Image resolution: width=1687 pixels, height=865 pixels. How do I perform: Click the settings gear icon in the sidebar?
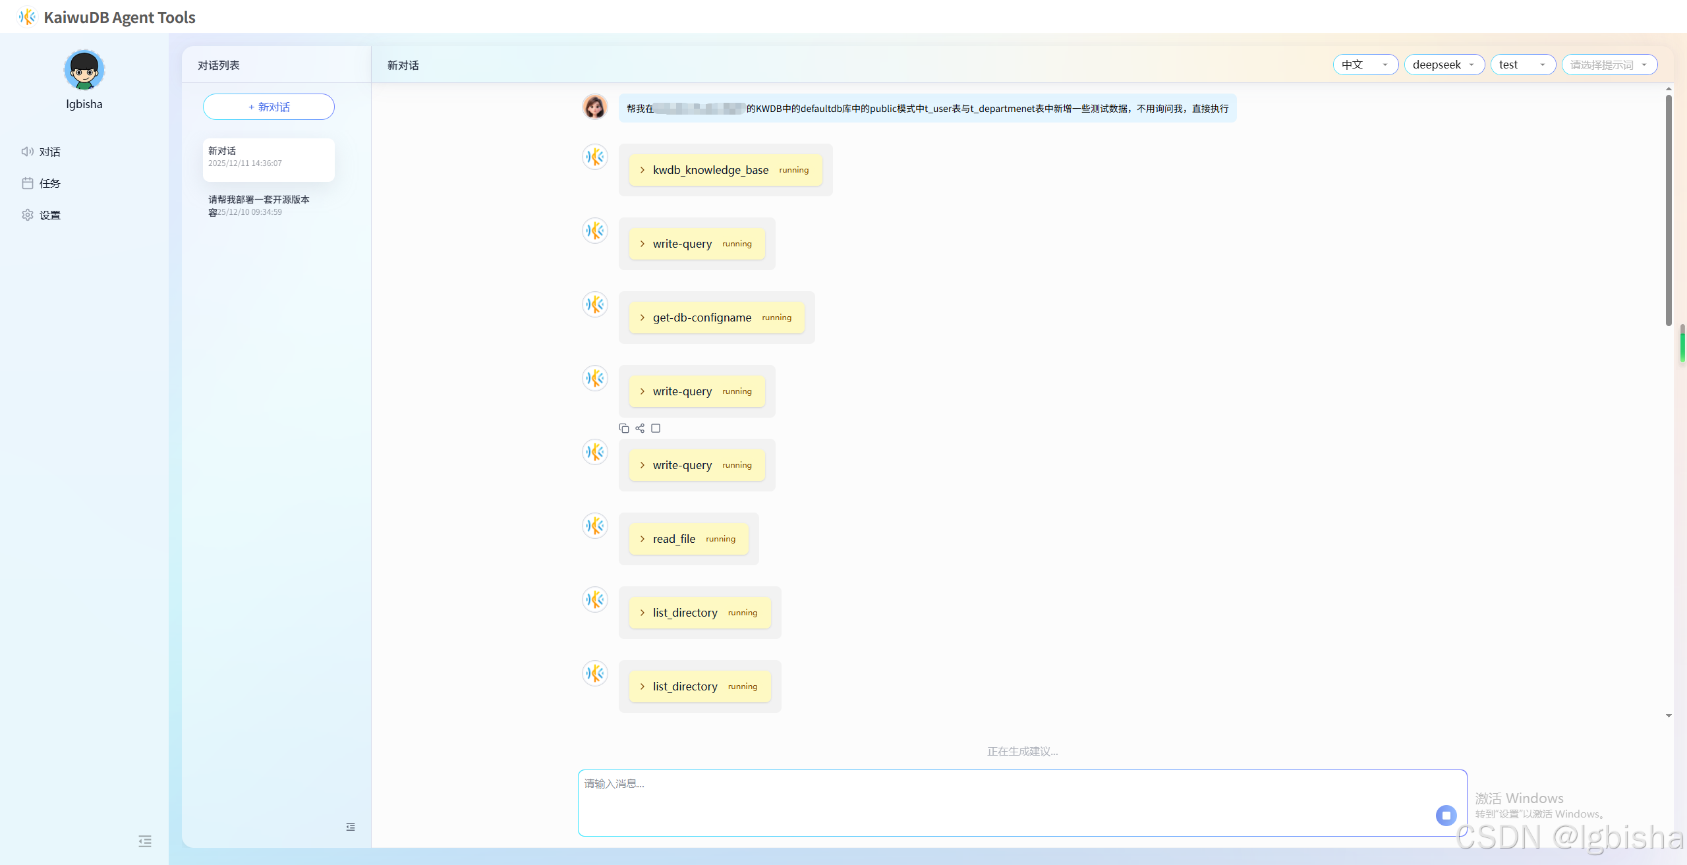28,215
